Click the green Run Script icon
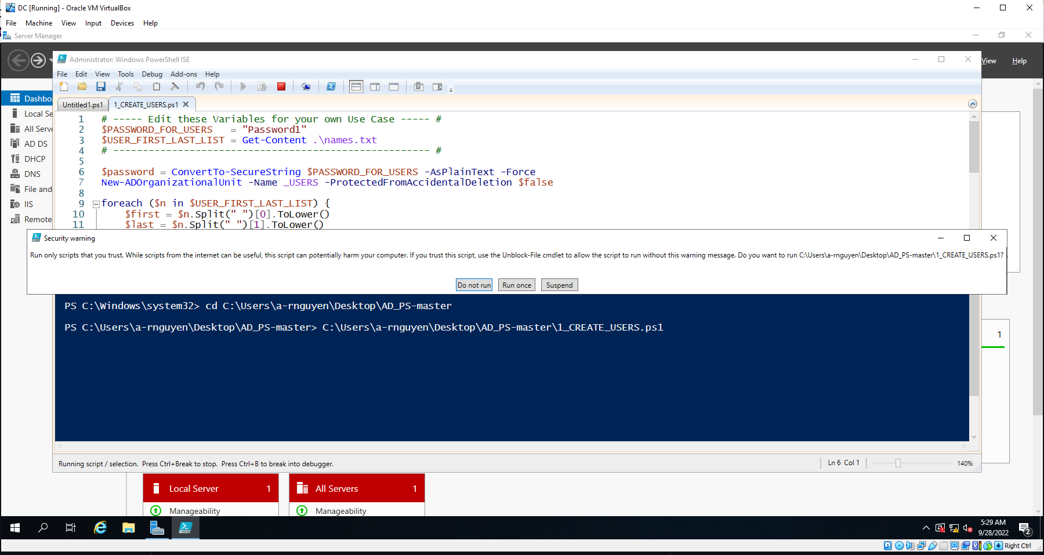The height and width of the screenshot is (555, 1044). pos(244,87)
